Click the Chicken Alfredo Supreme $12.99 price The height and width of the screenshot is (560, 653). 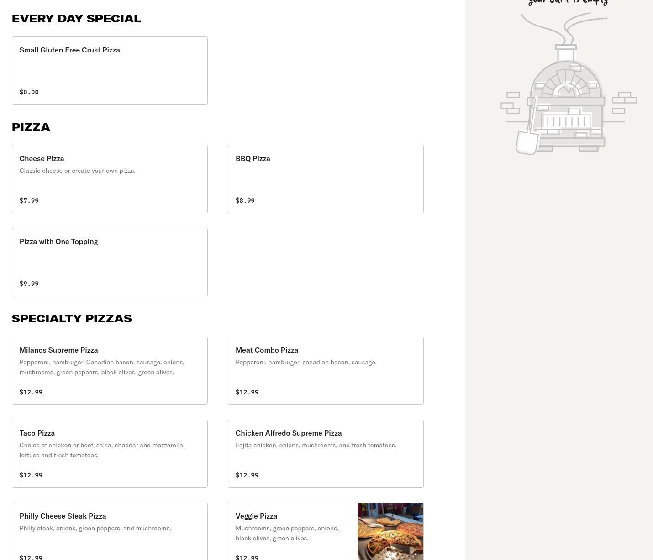pyautogui.click(x=247, y=475)
